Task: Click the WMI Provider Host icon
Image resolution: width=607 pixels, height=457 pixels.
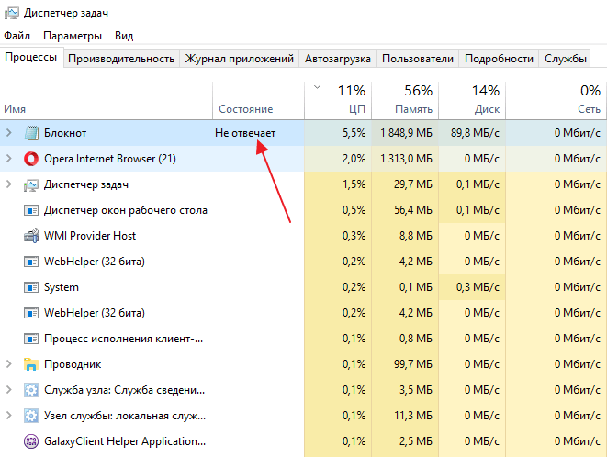Action: pyautogui.click(x=31, y=236)
